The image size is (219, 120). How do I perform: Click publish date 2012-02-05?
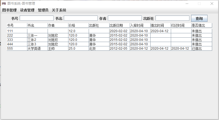[120, 49]
